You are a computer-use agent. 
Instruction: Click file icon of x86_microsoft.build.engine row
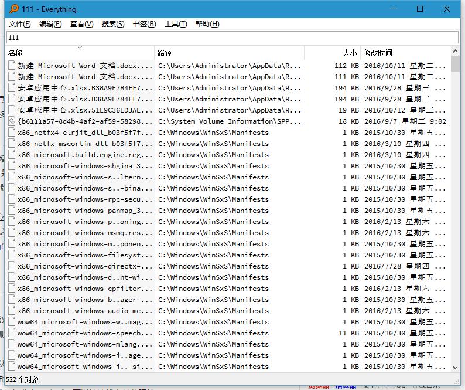pyautogui.click(x=12, y=155)
